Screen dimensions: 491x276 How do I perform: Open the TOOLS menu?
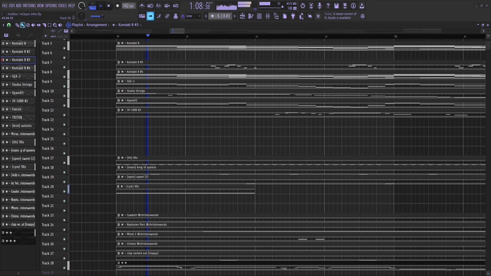[62, 6]
